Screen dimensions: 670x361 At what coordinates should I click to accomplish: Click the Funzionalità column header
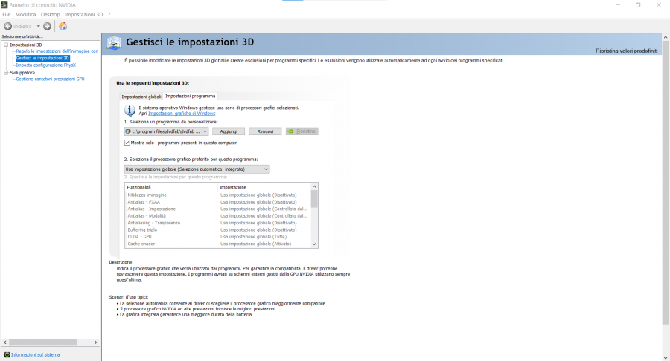(171, 187)
